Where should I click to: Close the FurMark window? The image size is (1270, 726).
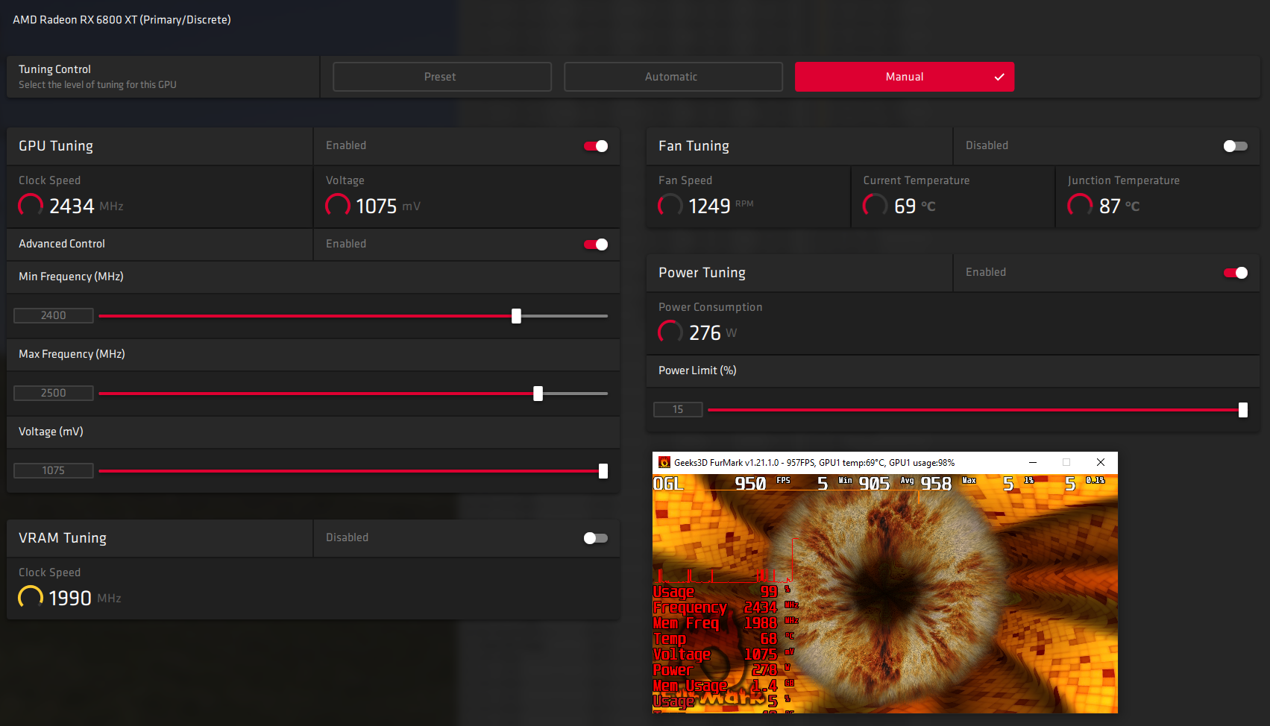[x=1101, y=462]
